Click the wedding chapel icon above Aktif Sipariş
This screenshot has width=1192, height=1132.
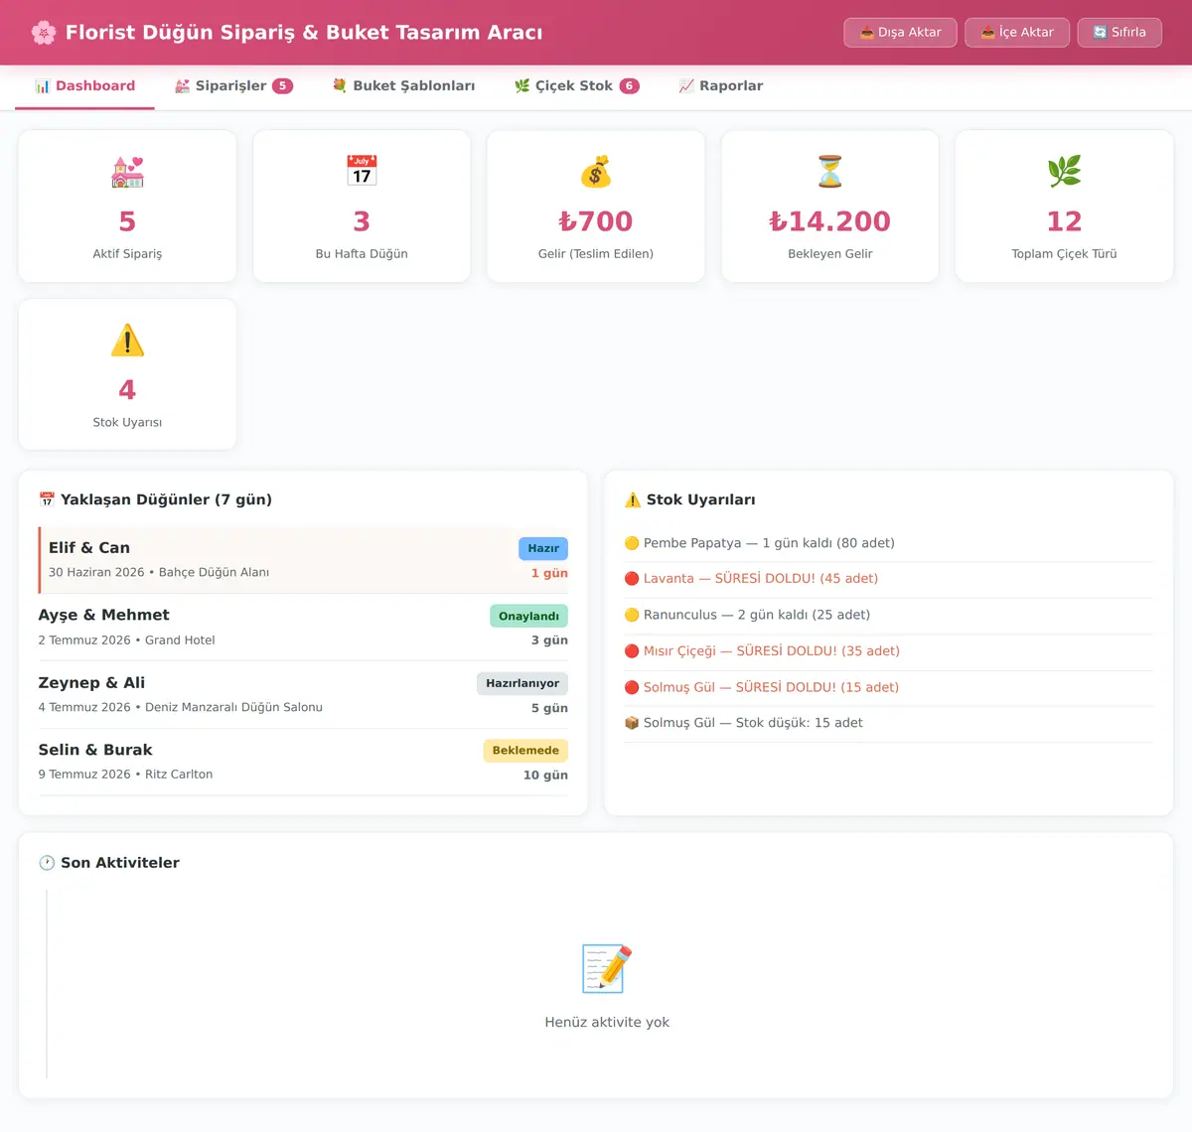(127, 172)
